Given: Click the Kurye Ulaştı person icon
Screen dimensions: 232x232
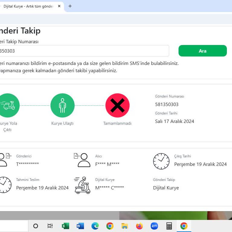Looking at the screenshot, I should pos(63,105).
